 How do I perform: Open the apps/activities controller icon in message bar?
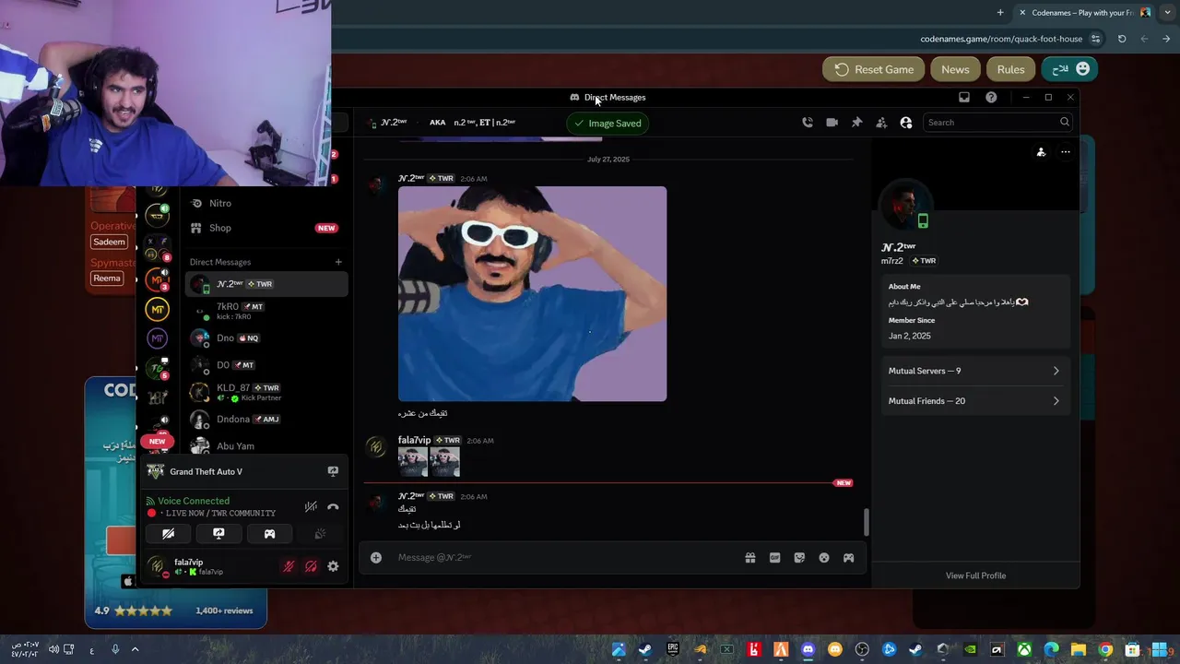[x=849, y=557]
